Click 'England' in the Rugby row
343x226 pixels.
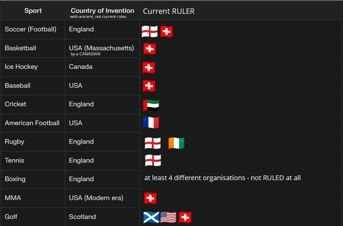81,141
